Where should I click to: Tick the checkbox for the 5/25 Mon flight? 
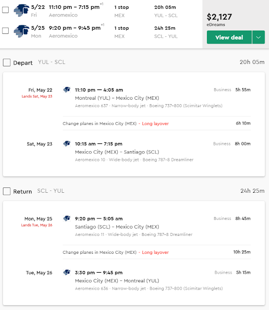pyautogui.click(x=5, y=31)
